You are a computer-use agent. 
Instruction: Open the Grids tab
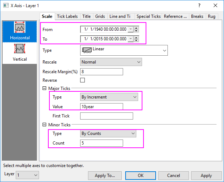[100, 16]
